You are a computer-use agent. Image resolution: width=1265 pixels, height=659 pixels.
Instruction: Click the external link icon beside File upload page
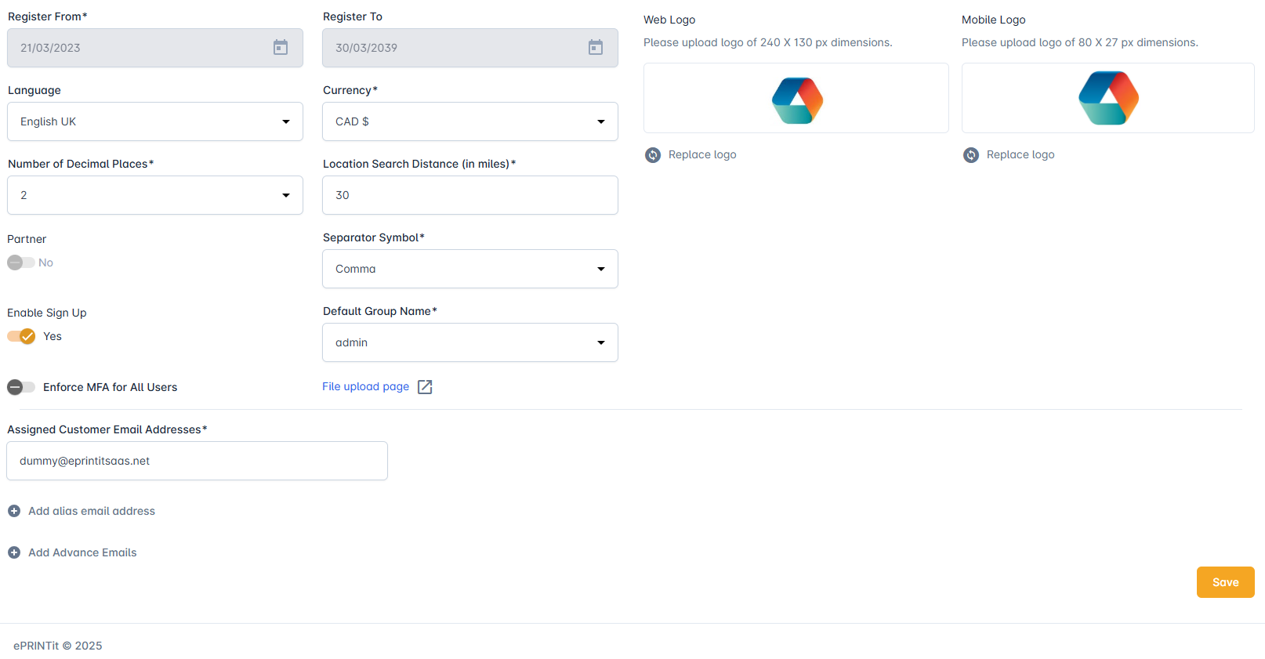(x=425, y=387)
